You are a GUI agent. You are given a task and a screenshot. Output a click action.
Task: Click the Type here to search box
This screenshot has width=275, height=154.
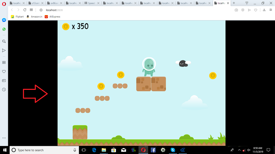(x=44, y=150)
